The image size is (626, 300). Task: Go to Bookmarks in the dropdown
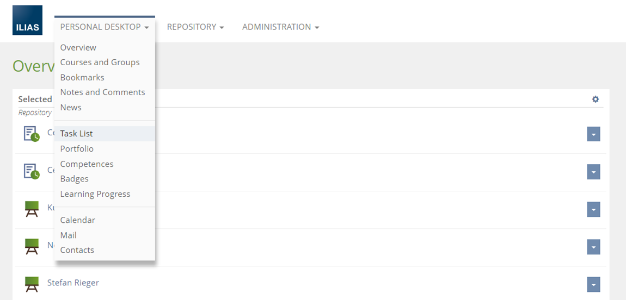tap(82, 78)
